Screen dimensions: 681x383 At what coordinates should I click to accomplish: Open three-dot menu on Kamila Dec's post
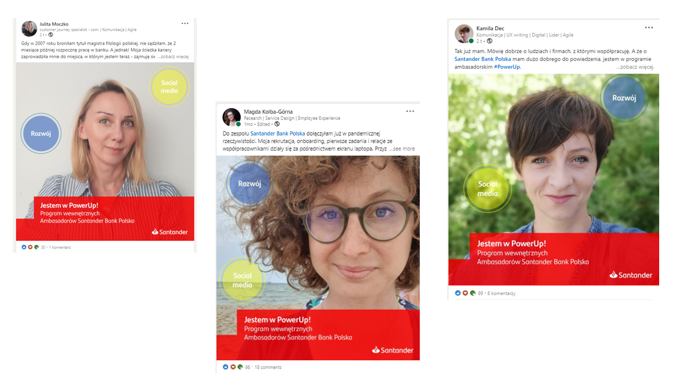649,28
